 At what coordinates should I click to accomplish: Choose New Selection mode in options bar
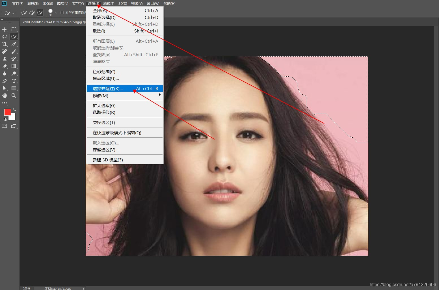[x=24, y=13]
